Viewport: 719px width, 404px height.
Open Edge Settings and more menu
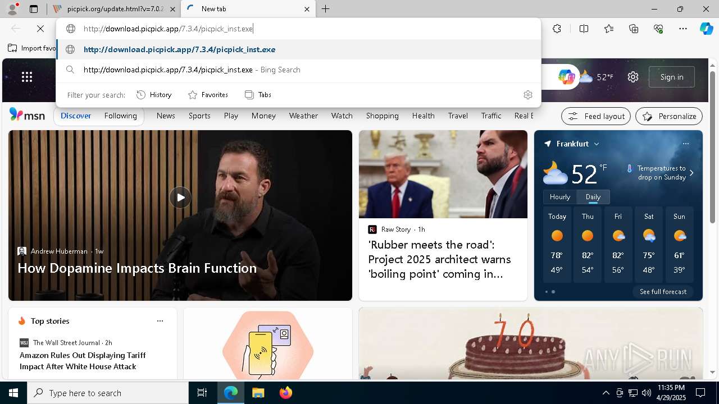683,29
